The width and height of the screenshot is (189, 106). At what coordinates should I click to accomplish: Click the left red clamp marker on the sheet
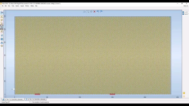(x=37, y=94)
